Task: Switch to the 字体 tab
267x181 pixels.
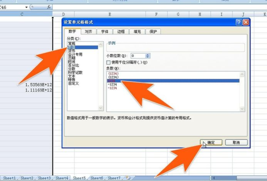Action: click(x=105, y=31)
